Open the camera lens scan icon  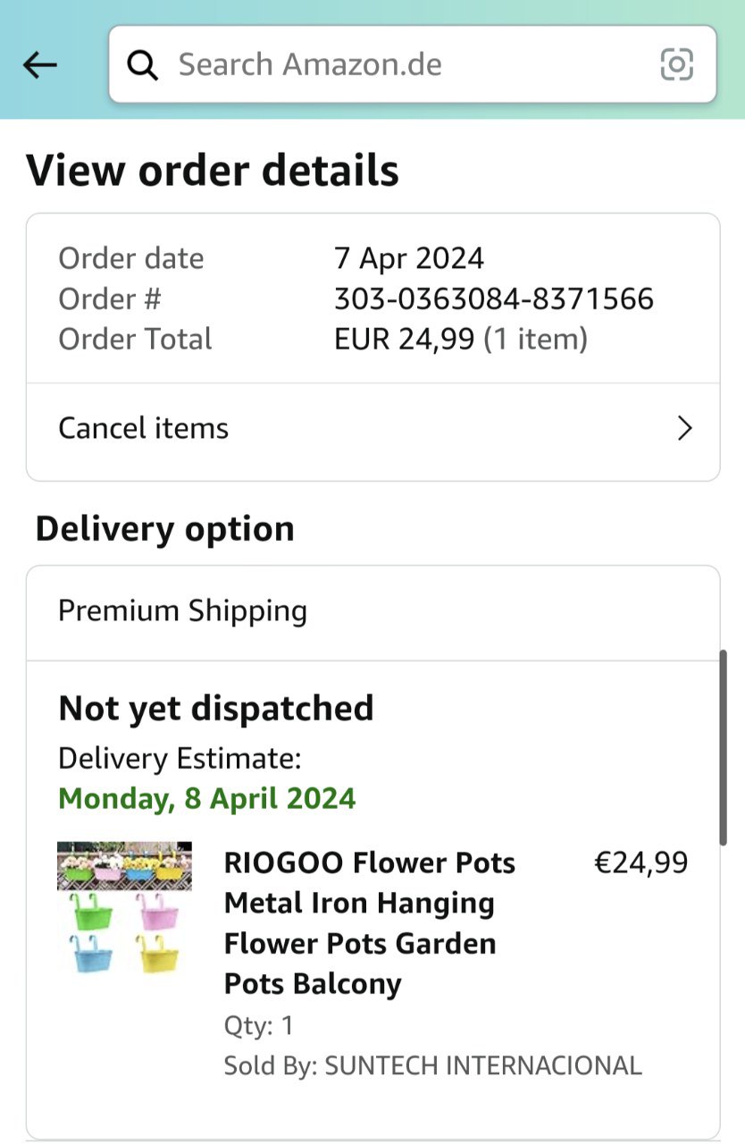click(x=676, y=64)
